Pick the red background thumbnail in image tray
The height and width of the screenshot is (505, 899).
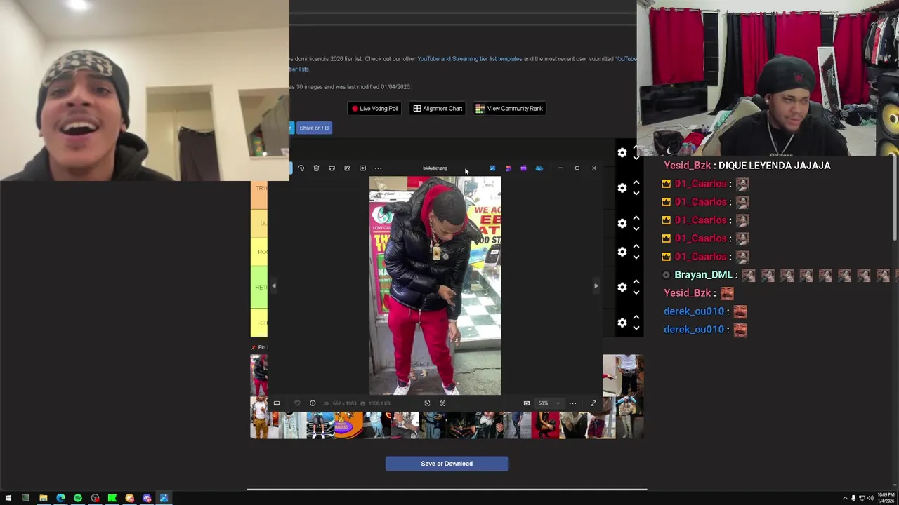[546, 426]
